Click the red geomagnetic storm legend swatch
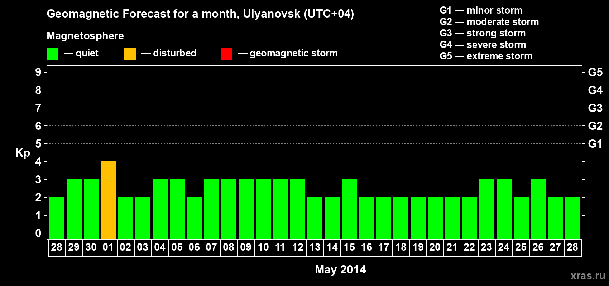This screenshot has height=286, width=609. 226,54
